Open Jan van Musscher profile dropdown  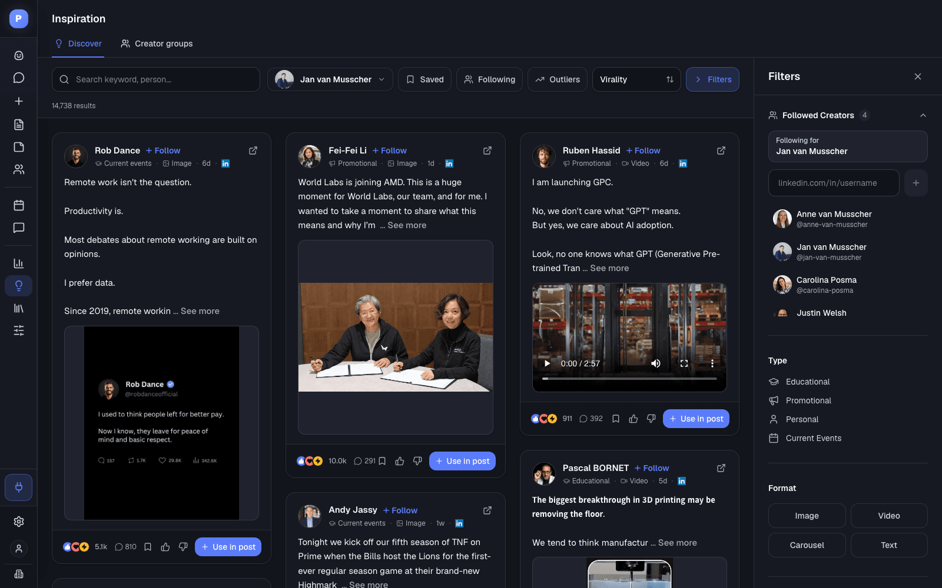point(330,79)
